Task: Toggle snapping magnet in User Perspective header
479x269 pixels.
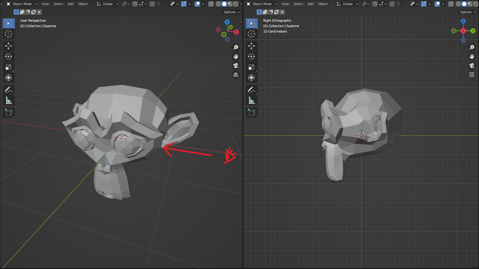Action: (x=135, y=4)
